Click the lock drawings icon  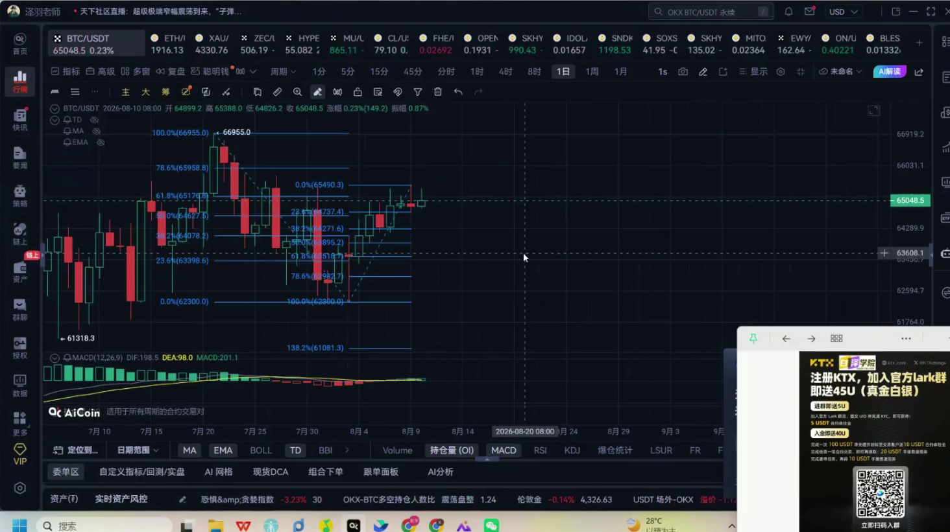point(358,92)
